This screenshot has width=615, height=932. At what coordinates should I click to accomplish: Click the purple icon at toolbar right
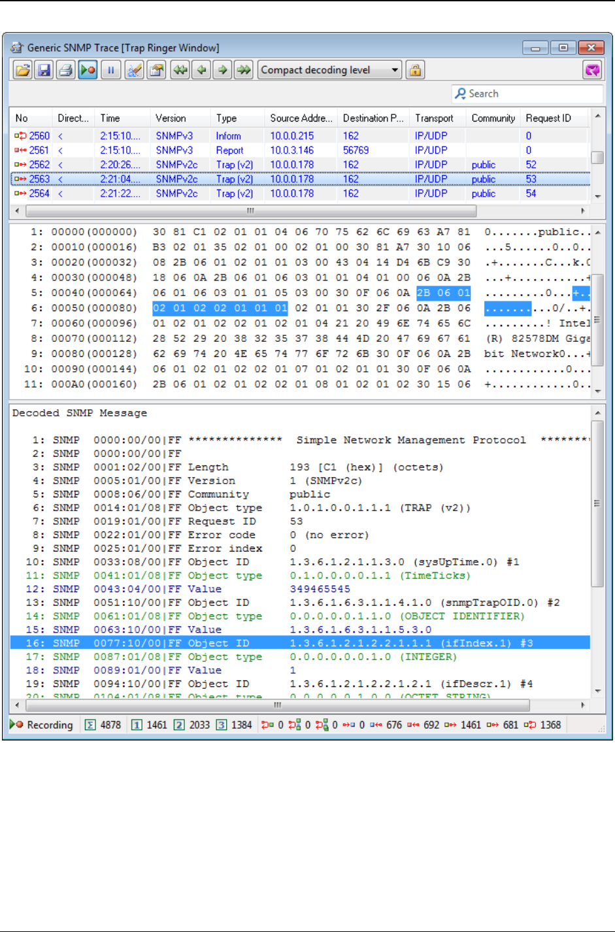coord(593,70)
